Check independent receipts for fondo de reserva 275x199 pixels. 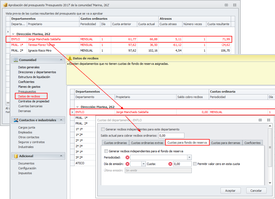pyautogui.click(x=106, y=151)
